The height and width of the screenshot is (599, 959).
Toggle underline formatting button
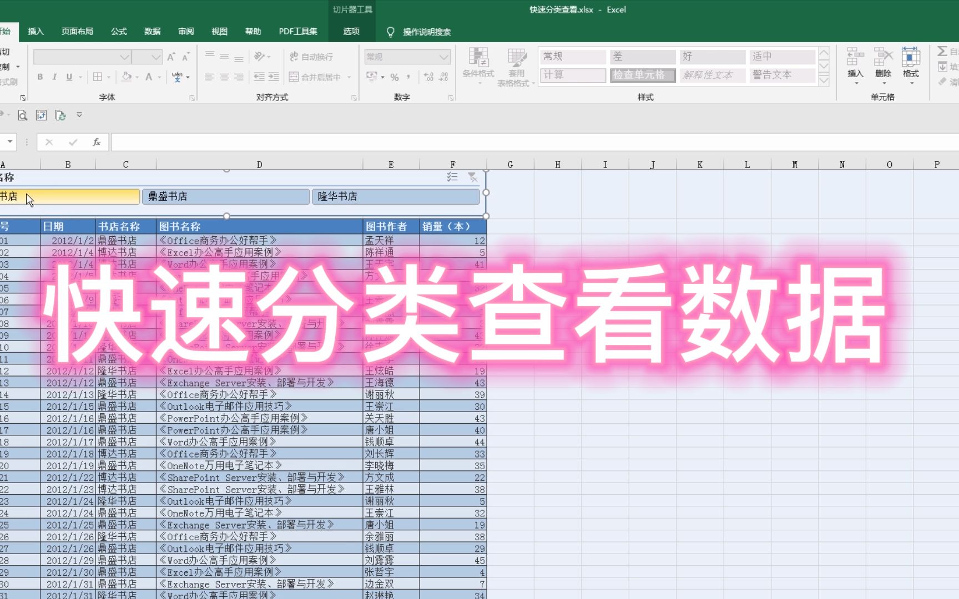(69, 77)
